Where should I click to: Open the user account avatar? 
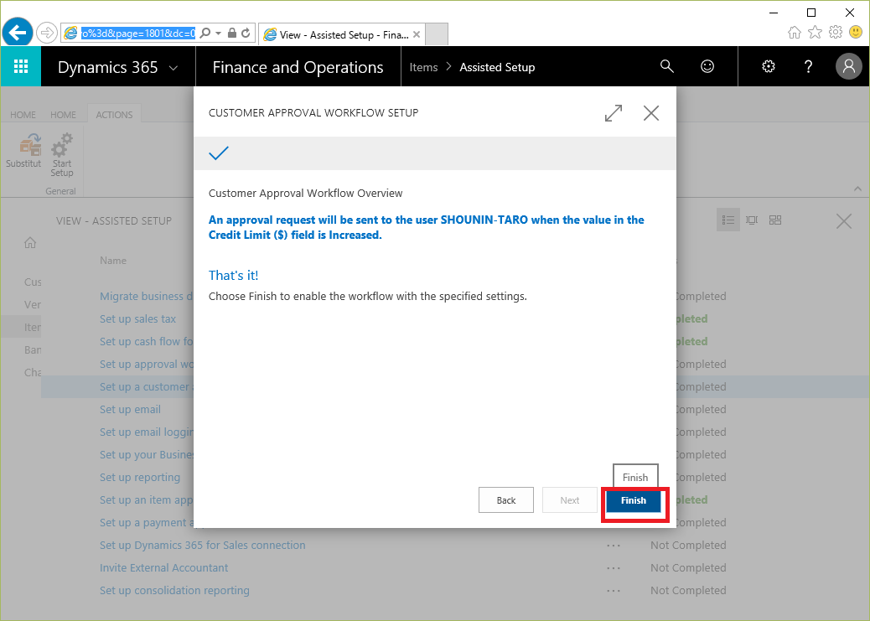pos(848,66)
